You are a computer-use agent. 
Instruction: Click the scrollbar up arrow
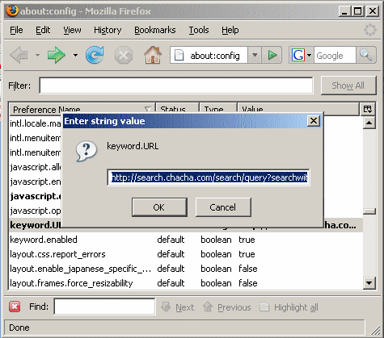369,123
